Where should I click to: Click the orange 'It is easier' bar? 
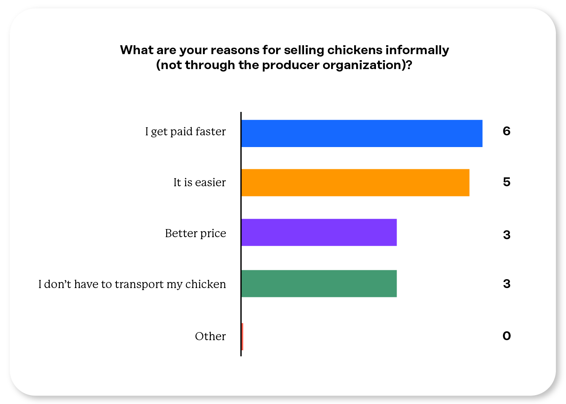(x=355, y=183)
